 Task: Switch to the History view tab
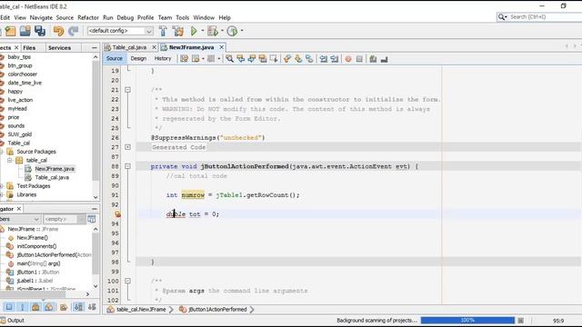click(163, 58)
